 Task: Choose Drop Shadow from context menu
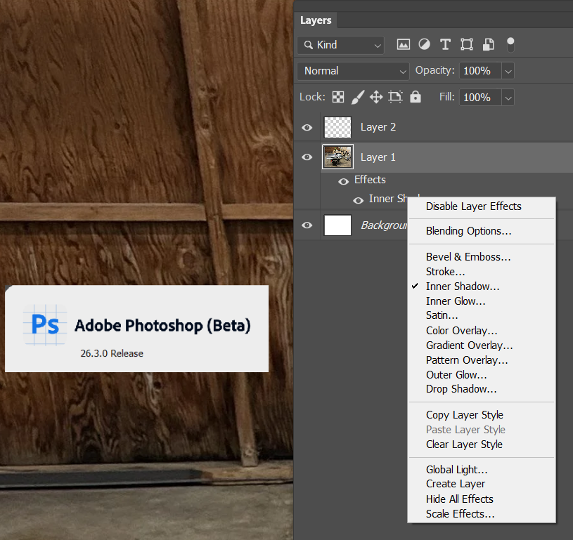point(461,389)
